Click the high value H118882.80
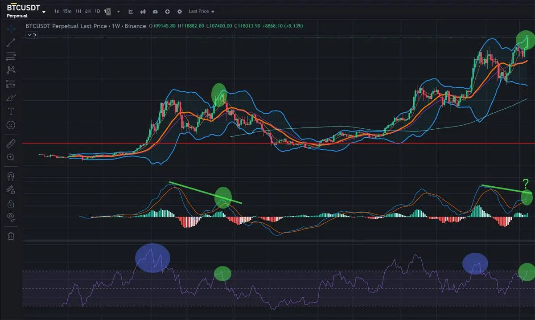The width and height of the screenshot is (535, 320). click(191, 26)
